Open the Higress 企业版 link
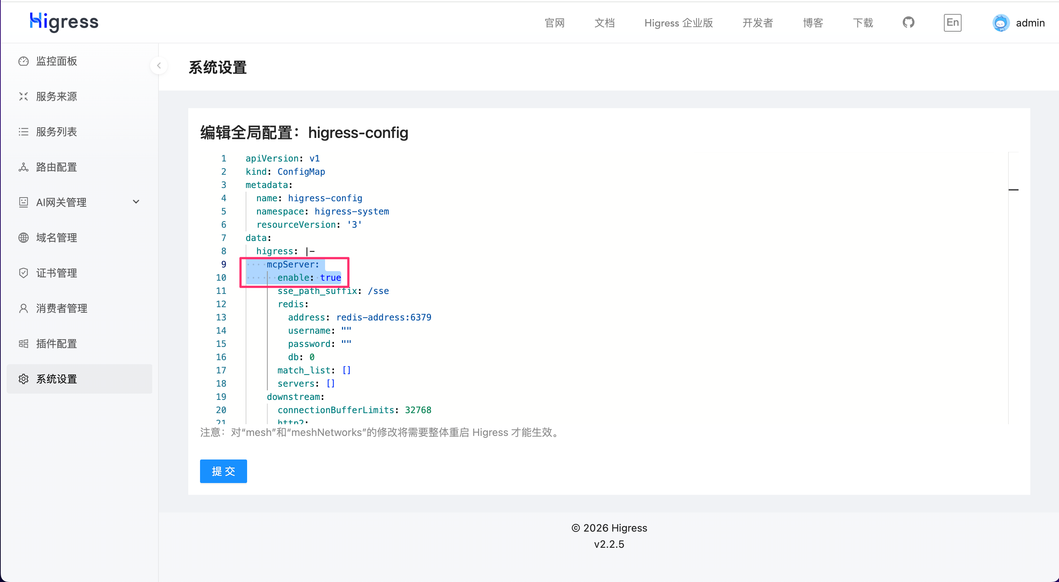This screenshot has height=582, width=1059. click(679, 23)
